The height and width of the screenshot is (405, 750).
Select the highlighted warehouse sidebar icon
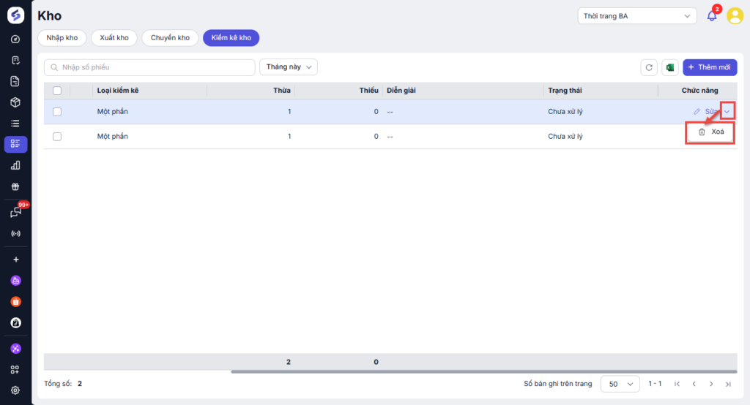pos(15,144)
